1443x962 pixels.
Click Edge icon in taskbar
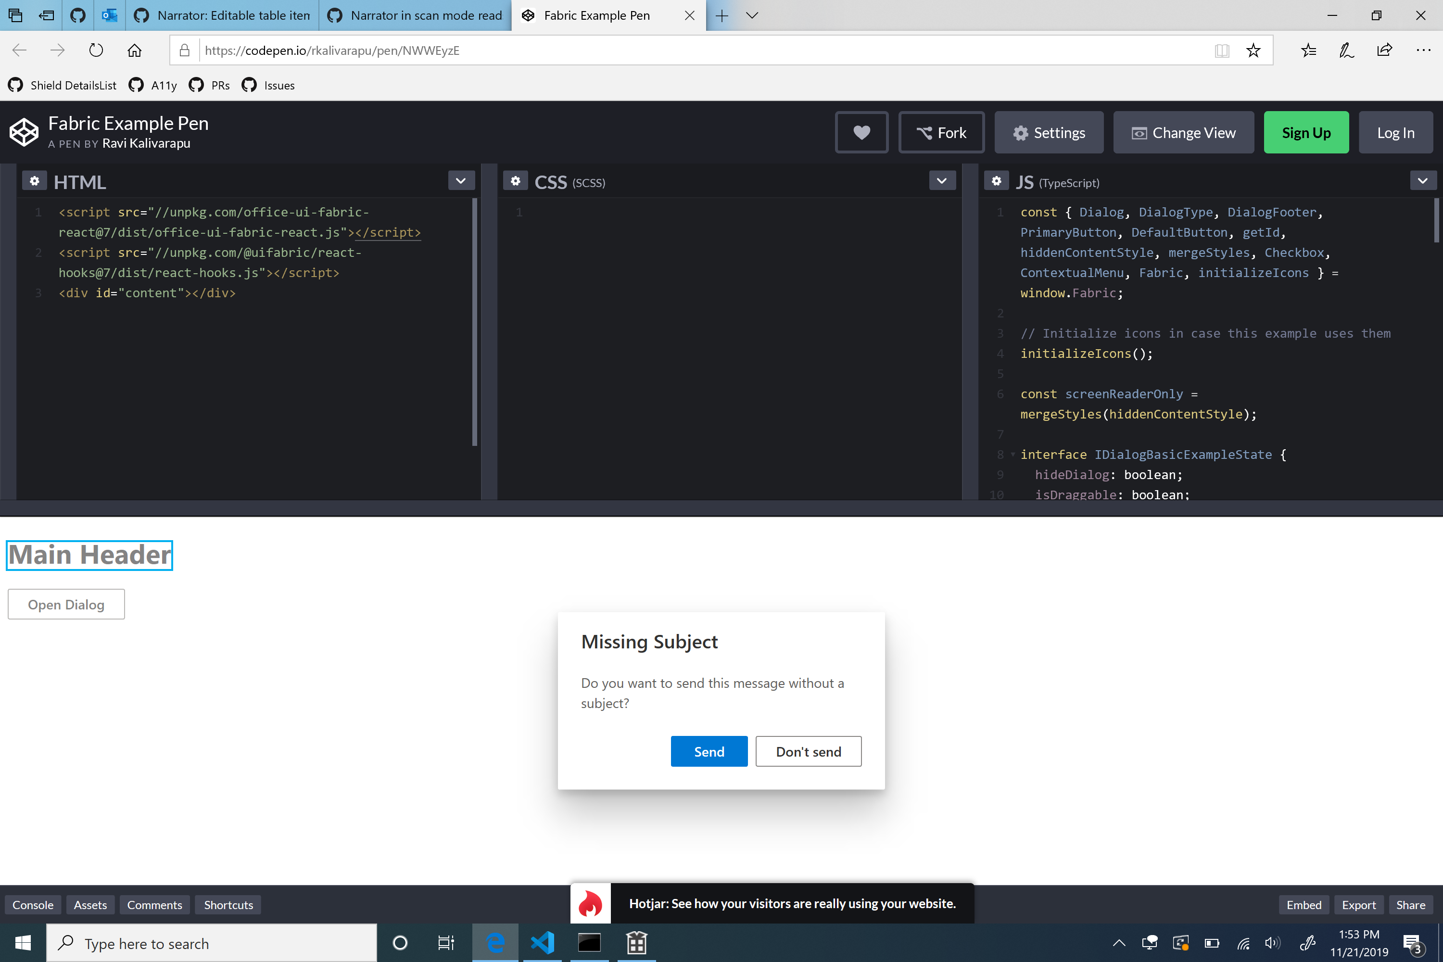[x=495, y=942]
